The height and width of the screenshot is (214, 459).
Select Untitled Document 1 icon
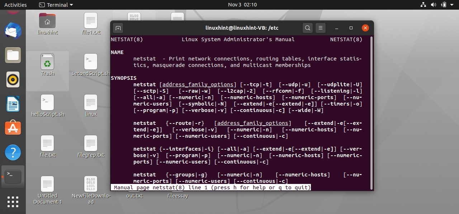[x=47, y=190]
